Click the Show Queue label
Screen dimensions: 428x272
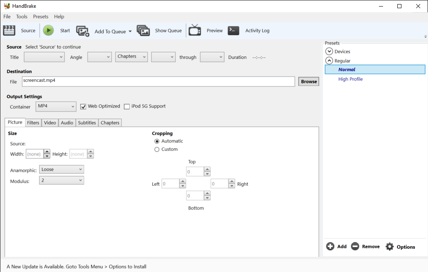click(168, 31)
